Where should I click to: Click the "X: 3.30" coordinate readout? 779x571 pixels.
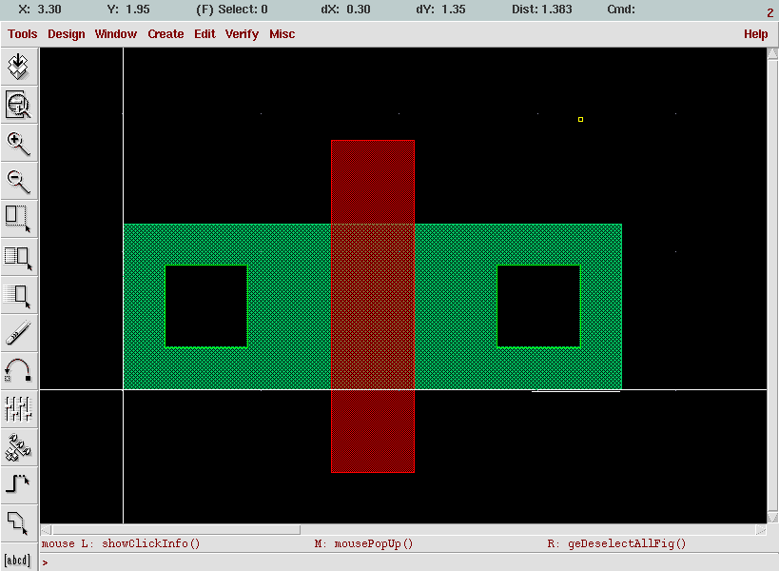tap(40, 10)
